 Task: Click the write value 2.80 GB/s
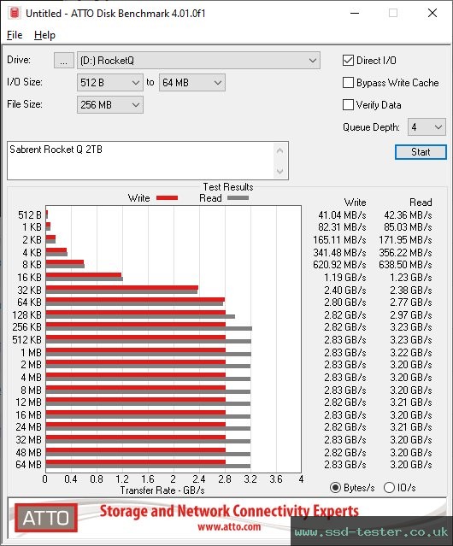(x=345, y=302)
